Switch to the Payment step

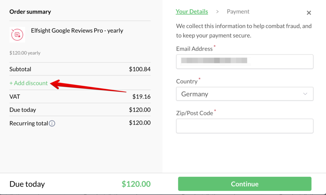pos(238,11)
